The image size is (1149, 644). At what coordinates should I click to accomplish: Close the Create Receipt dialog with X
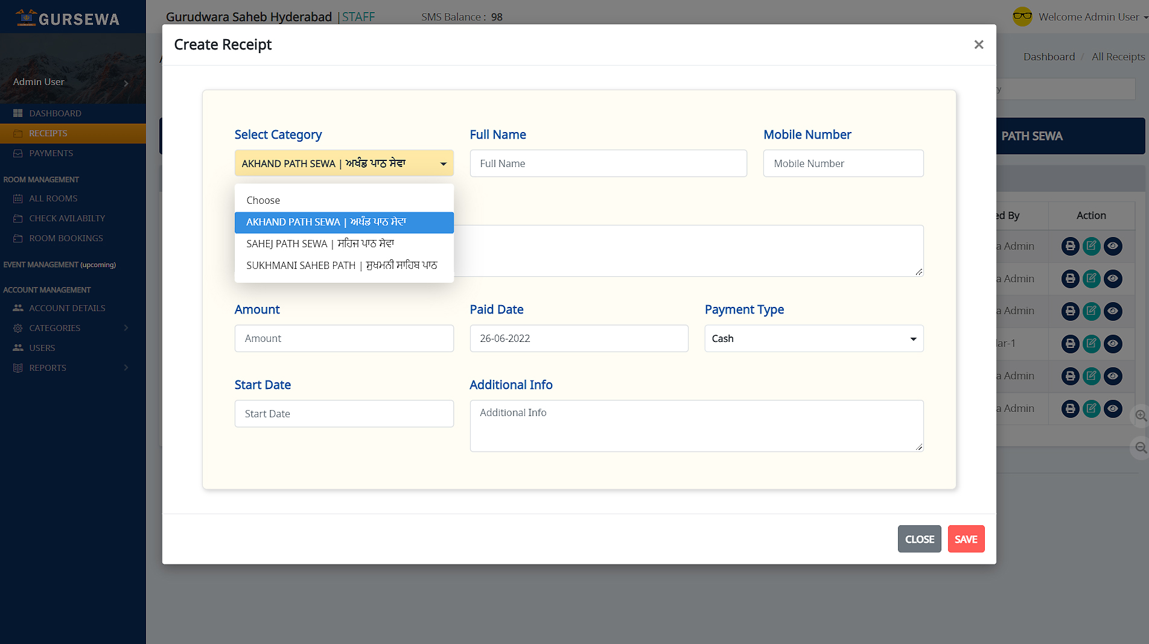click(x=978, y=45)
